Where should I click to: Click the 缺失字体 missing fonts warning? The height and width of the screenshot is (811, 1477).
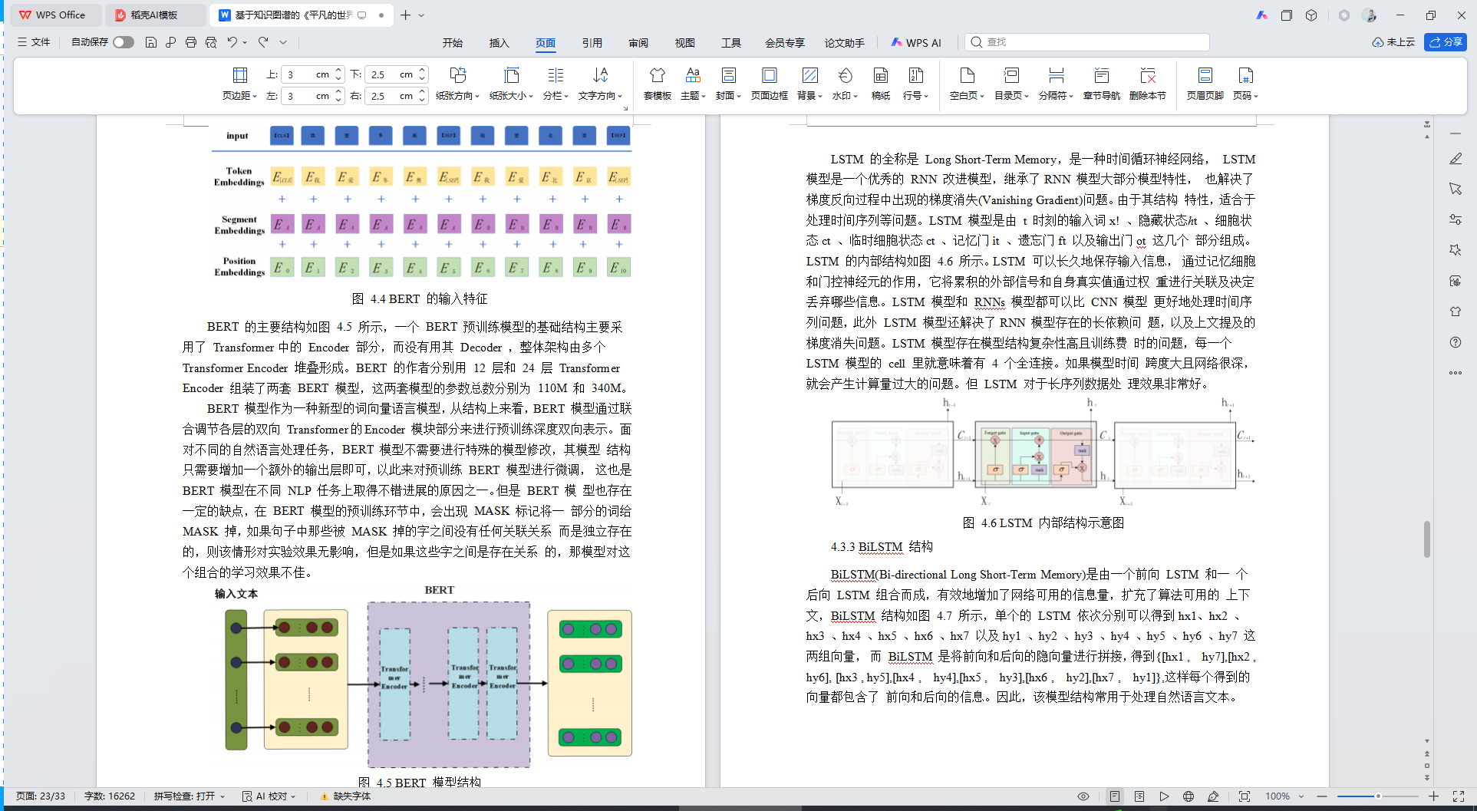click(x=345, y=796)
